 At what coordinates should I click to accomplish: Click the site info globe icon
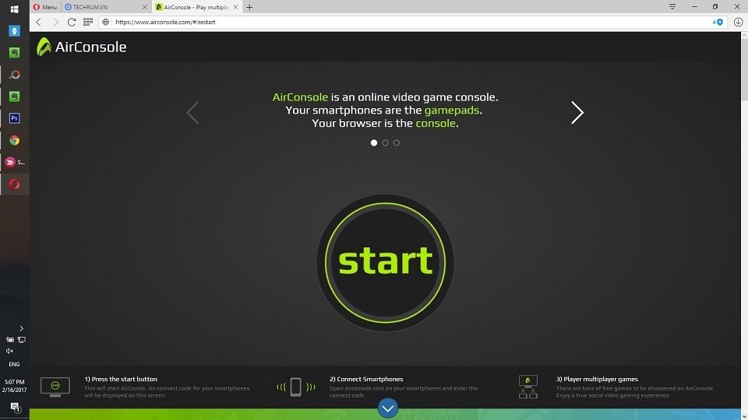click(105, 22)
